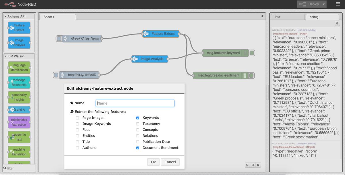
Task: Select the speech to text palette node
Action: [x=19, y=137]
